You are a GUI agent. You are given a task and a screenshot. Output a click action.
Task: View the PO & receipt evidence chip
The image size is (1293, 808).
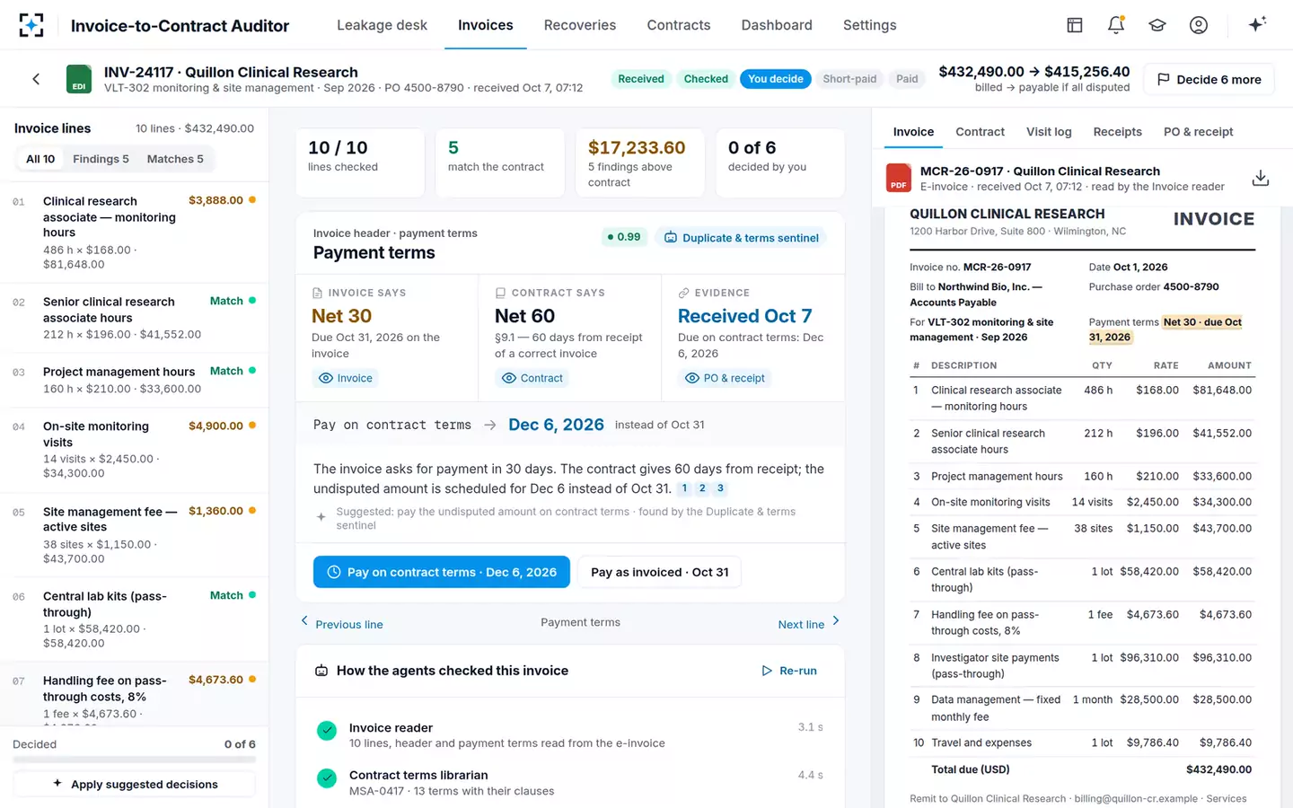click(725, 378)
